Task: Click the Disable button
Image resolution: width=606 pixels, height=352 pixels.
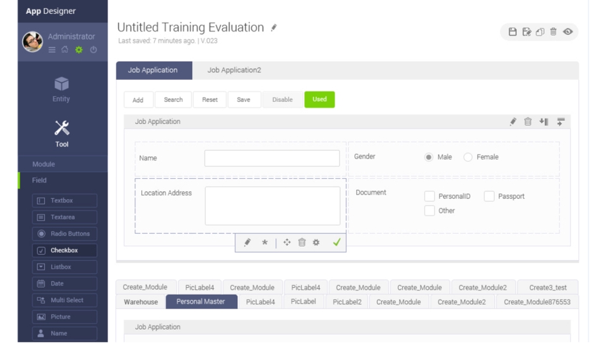Action: click(283, 100)
